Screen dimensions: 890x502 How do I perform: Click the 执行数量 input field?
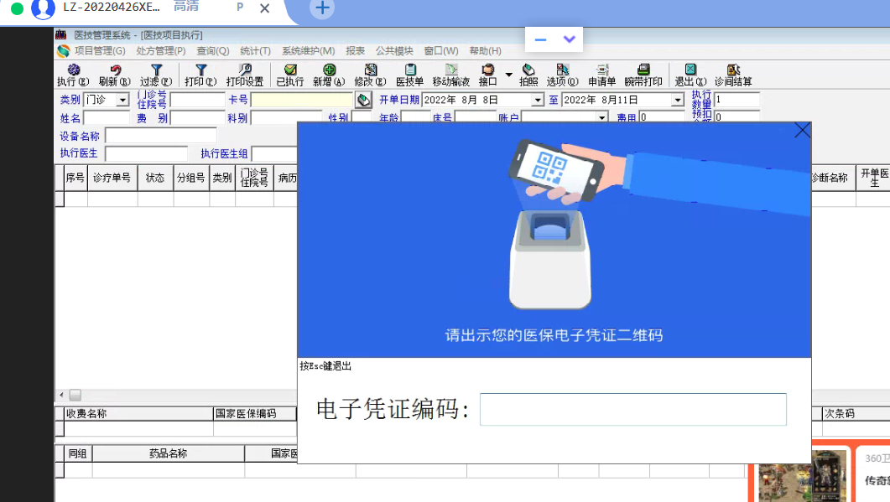[736, 100]
